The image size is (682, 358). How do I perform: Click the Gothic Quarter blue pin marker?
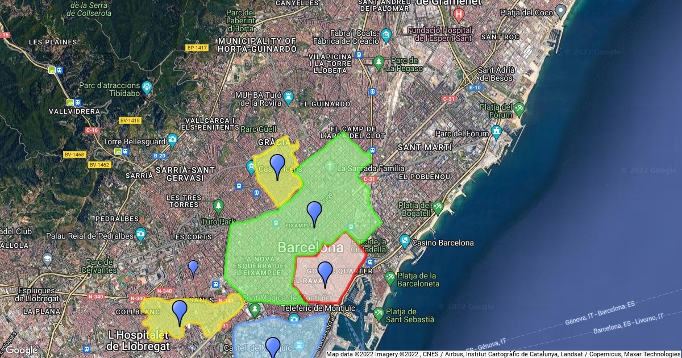[x=325, y=272]
